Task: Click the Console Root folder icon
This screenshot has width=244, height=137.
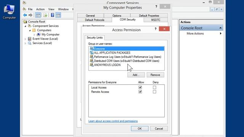Action: [25, 22]
